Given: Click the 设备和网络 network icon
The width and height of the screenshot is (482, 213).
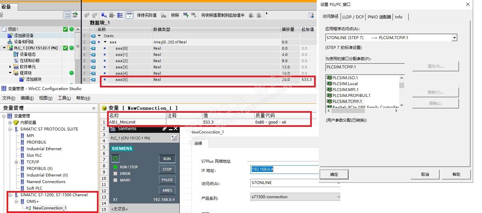Looking at the screenshot, I should [x=10, y=42].
